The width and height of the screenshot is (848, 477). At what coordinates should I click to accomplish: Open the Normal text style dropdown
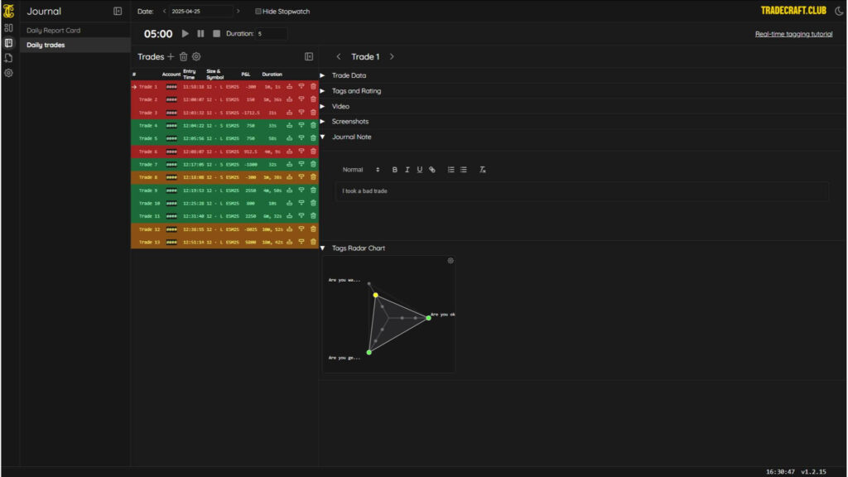coord(361,170)
